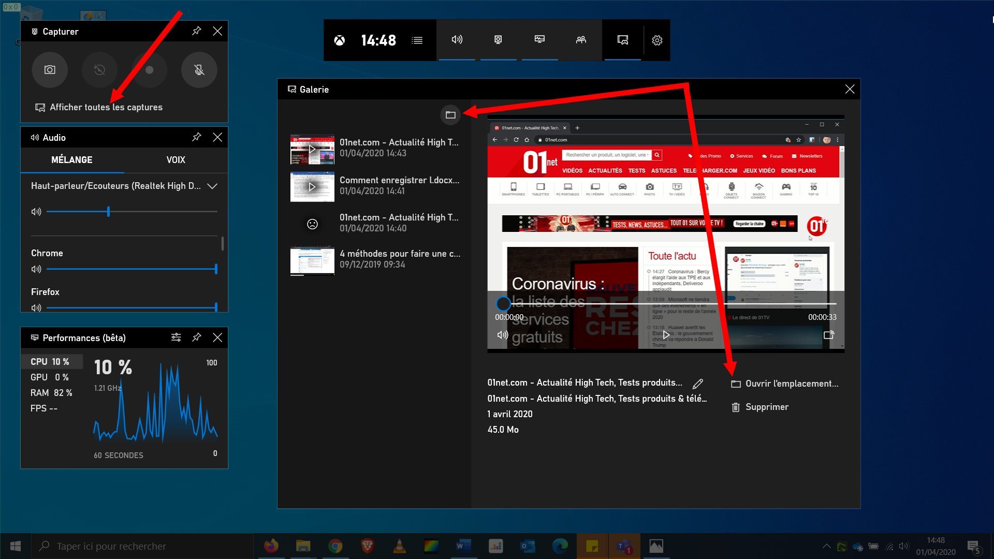This screenshot has height=559, width=994.
Task: Open Word from the taskbar
Action: coord(463,546)
